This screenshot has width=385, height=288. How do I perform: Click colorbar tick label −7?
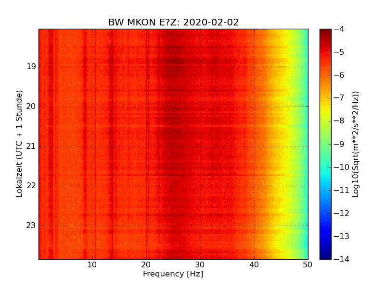pos(339,98)
